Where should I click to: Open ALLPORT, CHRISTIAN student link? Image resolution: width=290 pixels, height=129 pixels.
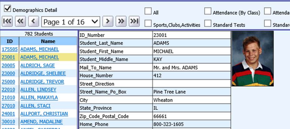pyautogui.click(x=44, y=114)
